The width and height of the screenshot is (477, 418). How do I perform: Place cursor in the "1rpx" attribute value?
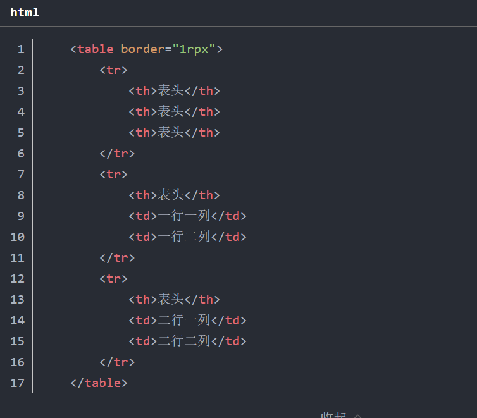[194, 49]
